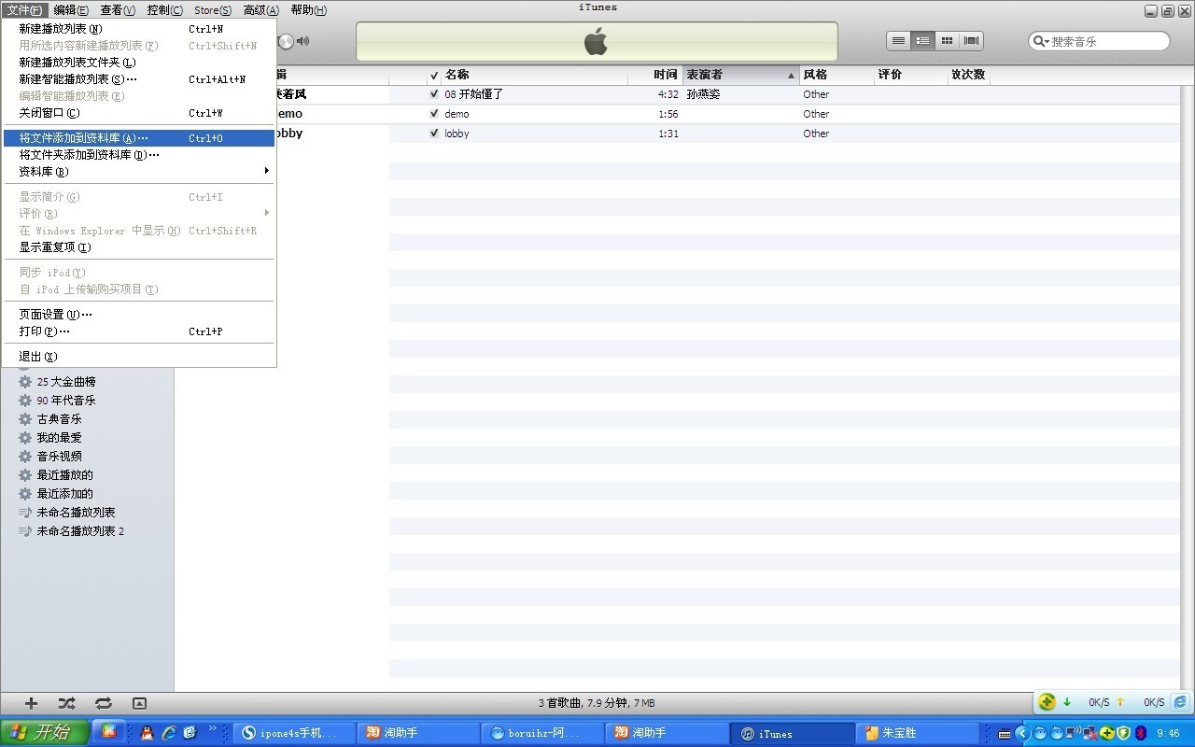Toggle shuffle playback icon

[x=66, y=703]
